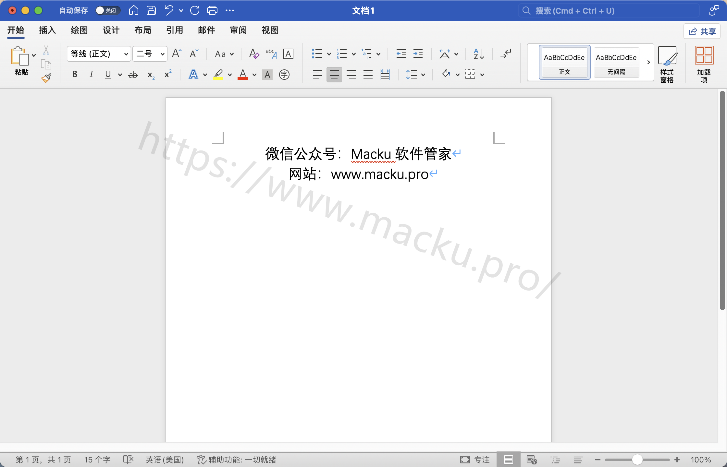Viewport: 727px width, 467px height.
Task: Toggle underline formatting
Action: [x=108, y=75]
